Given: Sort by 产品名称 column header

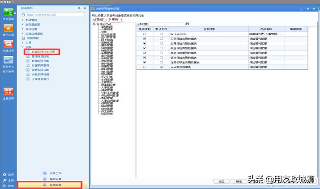Looking at the screenshot, I should [266, 29].
